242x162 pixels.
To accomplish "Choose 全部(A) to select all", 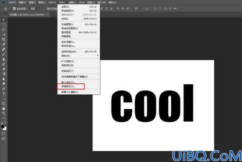I will 79,7.
